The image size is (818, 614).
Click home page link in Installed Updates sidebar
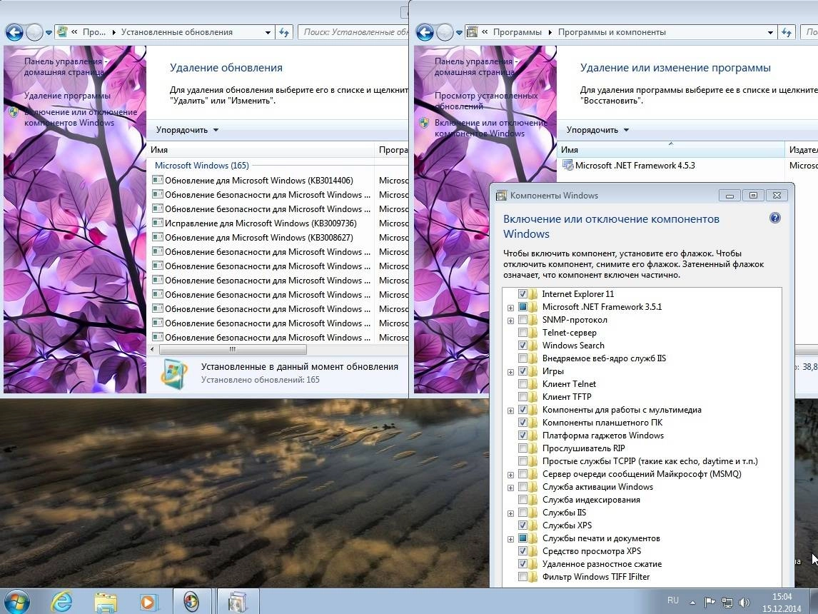[66, 67]
